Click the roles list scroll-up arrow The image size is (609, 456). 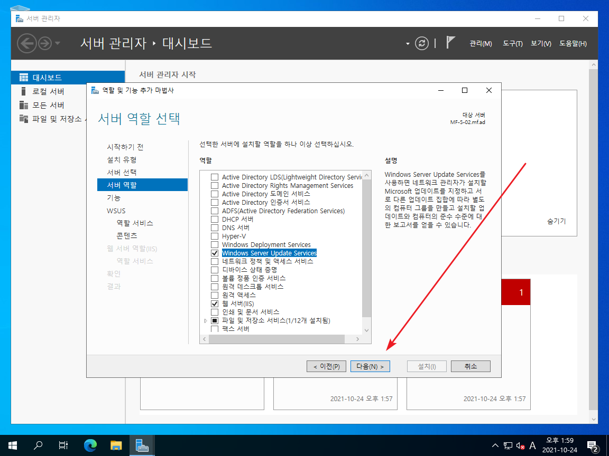367,176
